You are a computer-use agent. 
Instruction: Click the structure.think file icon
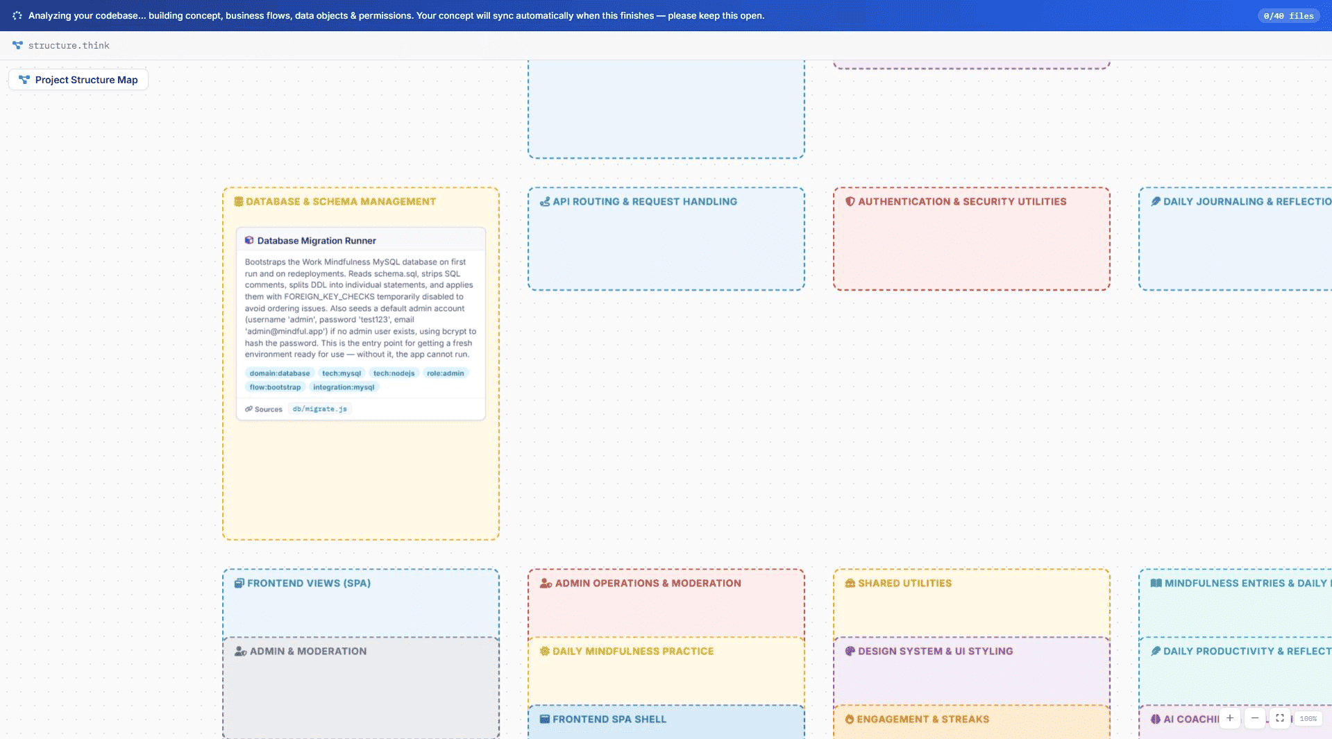point(17,45)
